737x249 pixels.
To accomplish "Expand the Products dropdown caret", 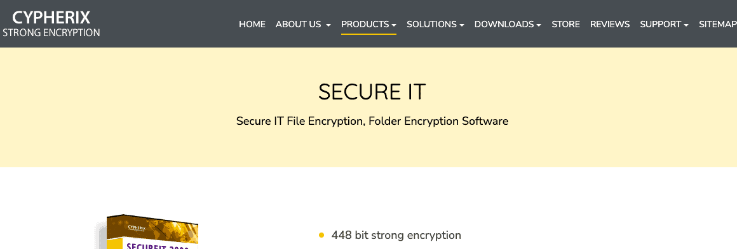I will (x=394, y=25).
